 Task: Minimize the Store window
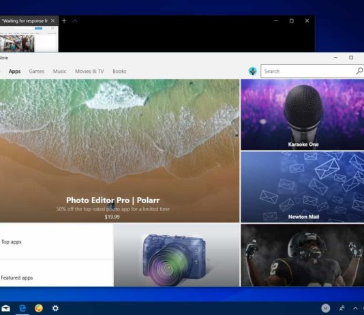(x=335, y=57)
